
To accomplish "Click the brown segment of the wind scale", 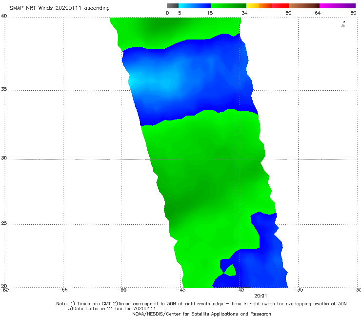I will coord(304,6).
